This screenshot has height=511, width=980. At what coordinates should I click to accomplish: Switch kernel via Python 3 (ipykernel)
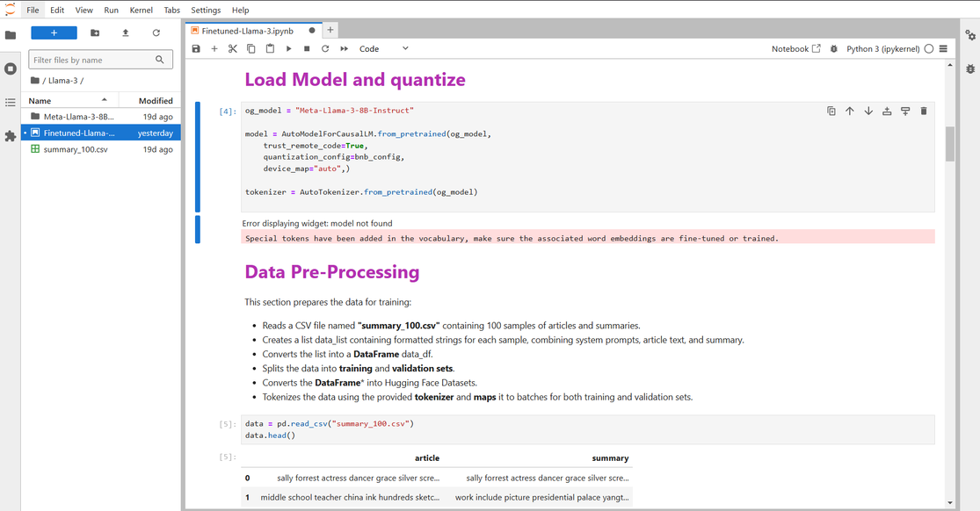pos(882,48)
